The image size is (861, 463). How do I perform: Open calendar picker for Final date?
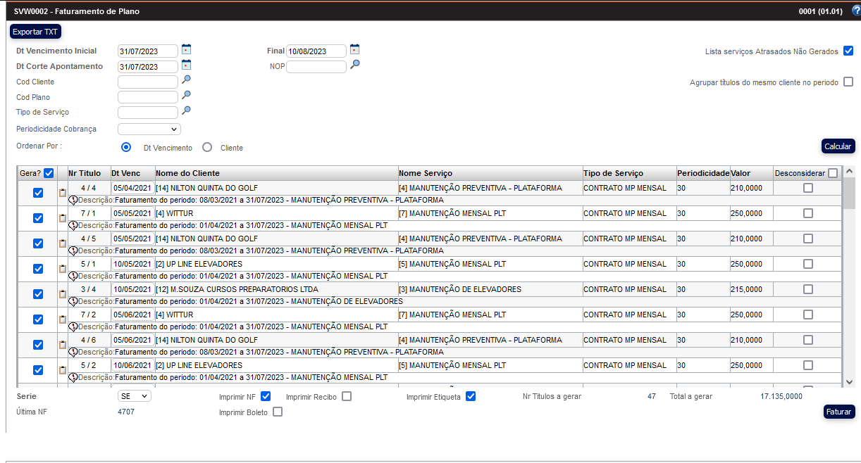click(354, 50)
